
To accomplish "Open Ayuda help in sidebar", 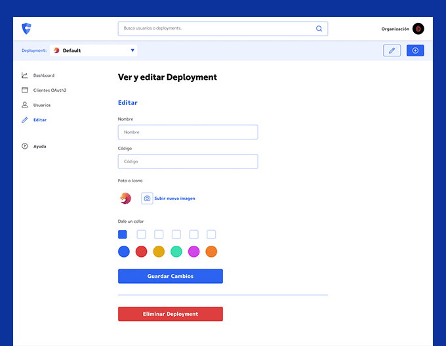I will (39, 146).
